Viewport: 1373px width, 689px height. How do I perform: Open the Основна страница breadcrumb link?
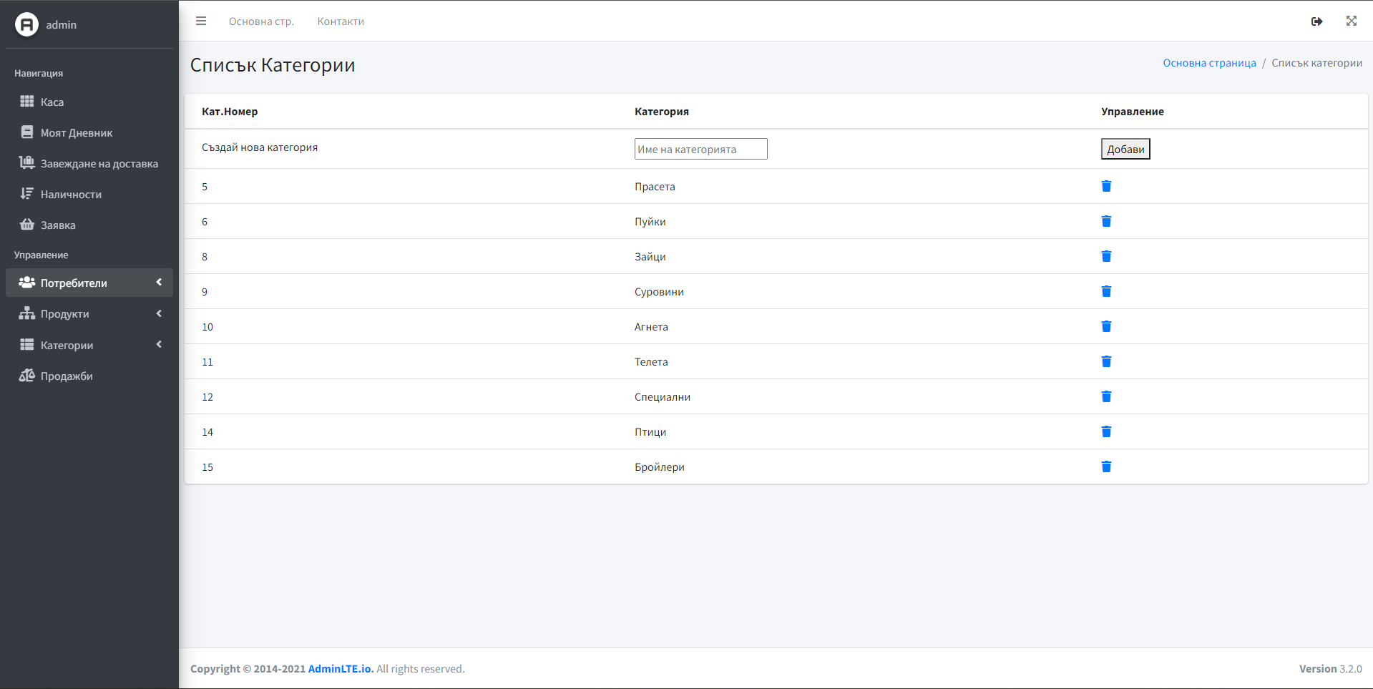click(1209, 62)
